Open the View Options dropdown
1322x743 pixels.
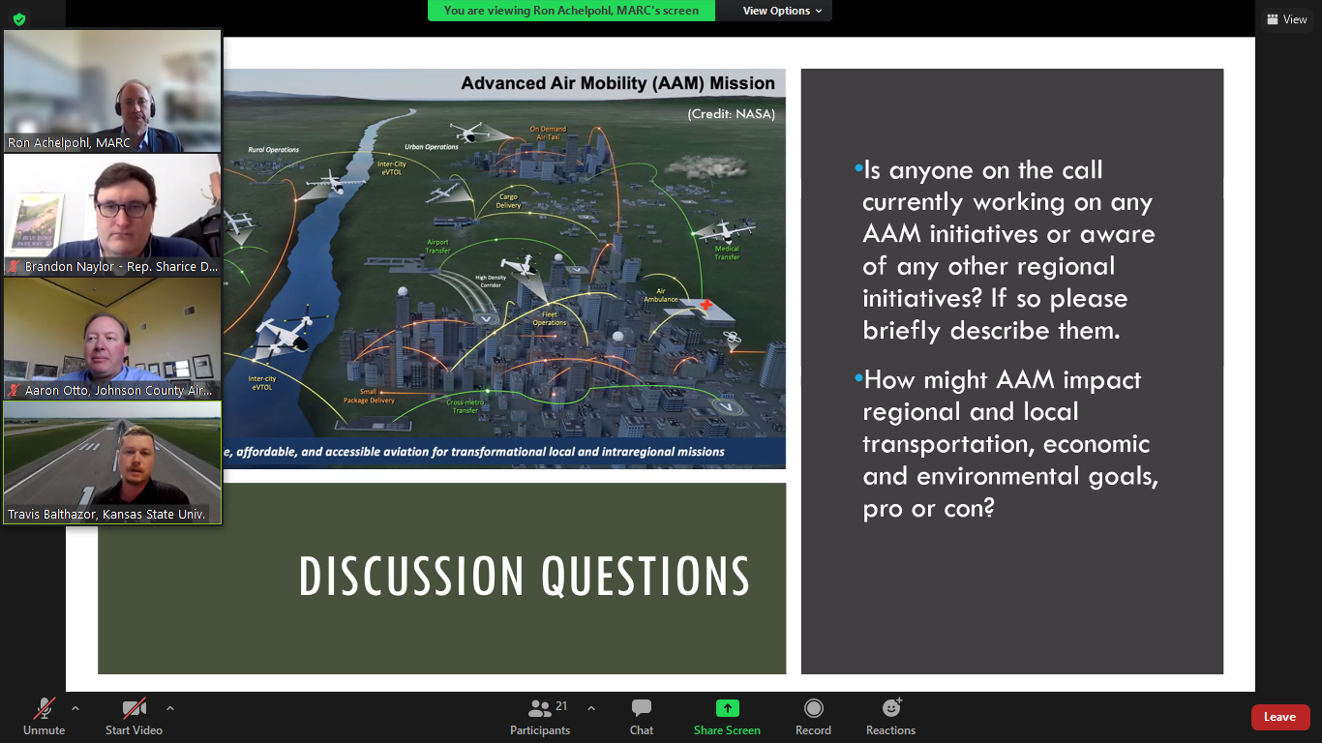783,11
